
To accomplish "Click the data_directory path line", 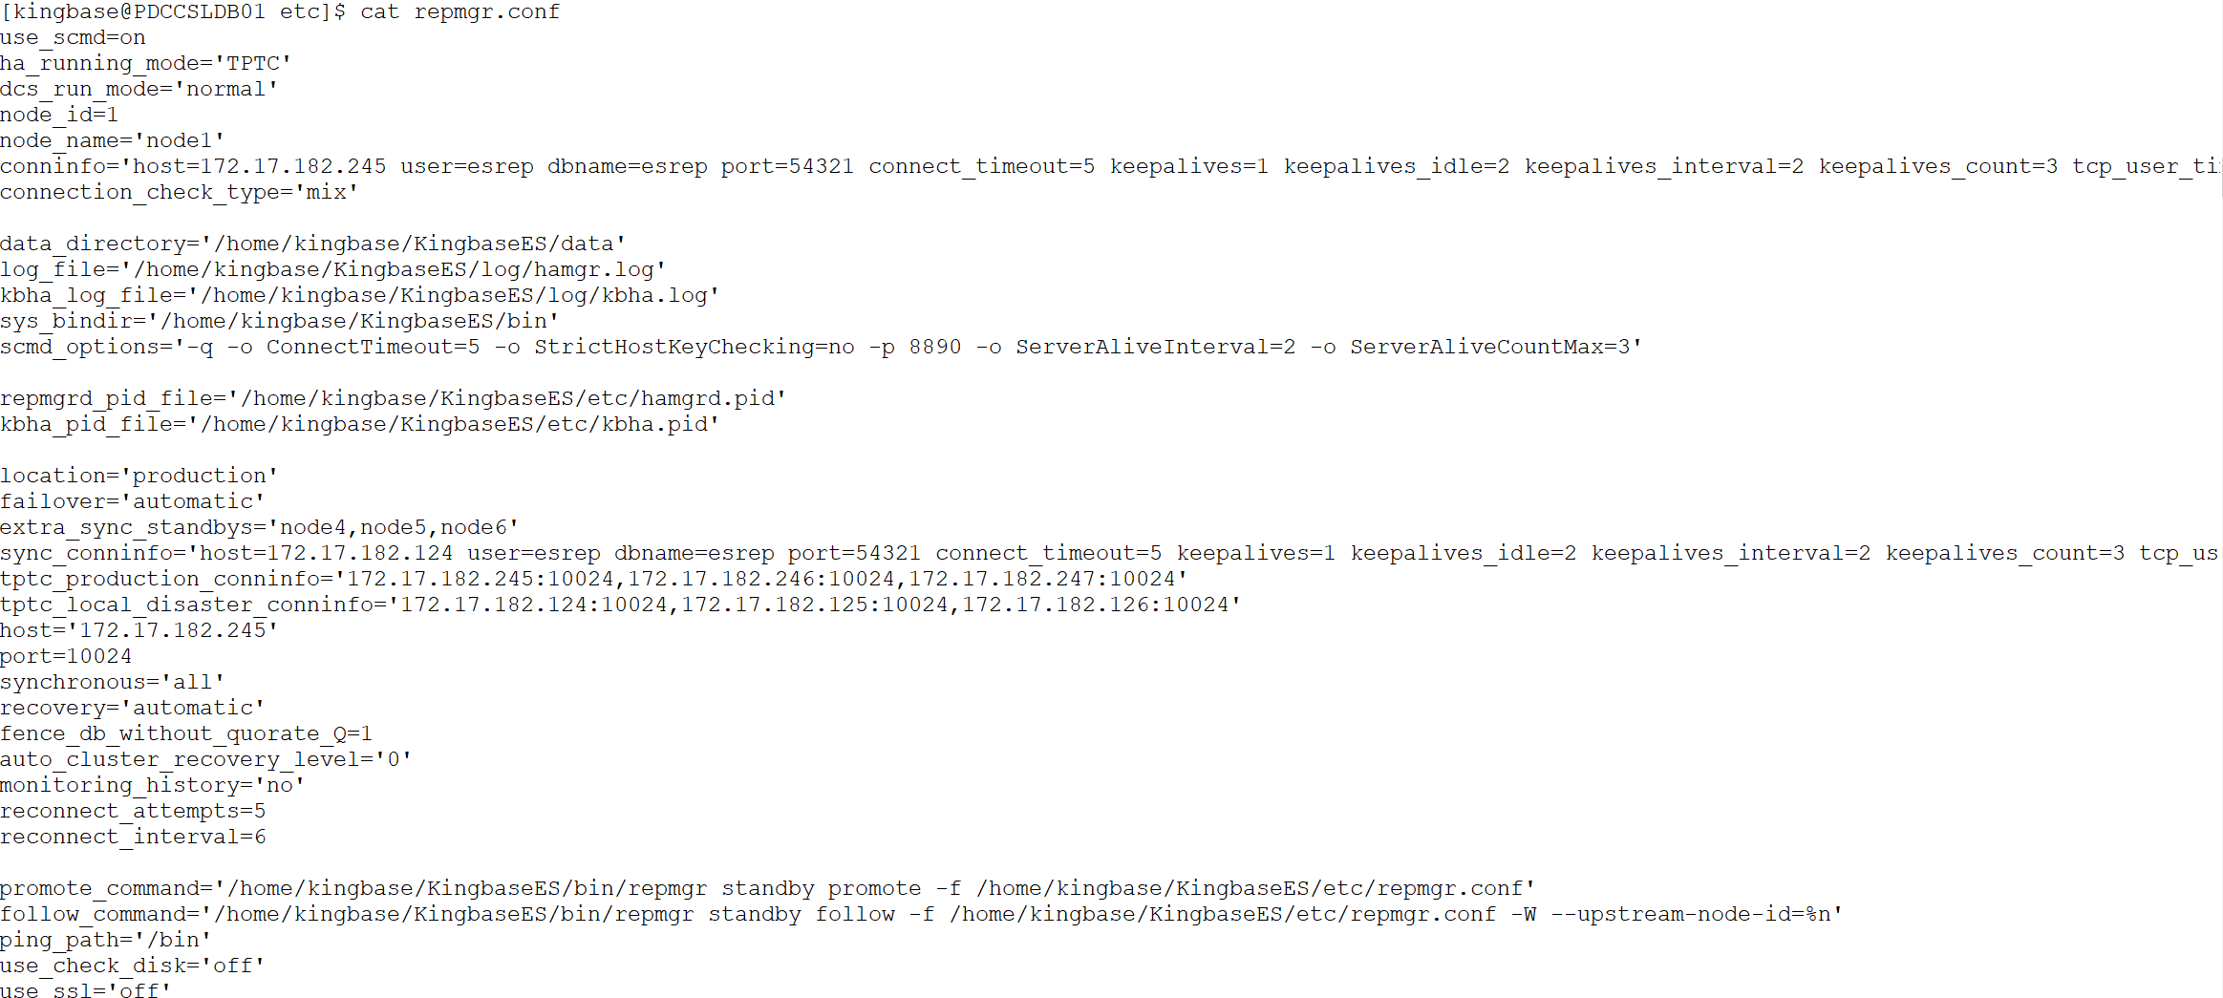I will pos(312,244).
